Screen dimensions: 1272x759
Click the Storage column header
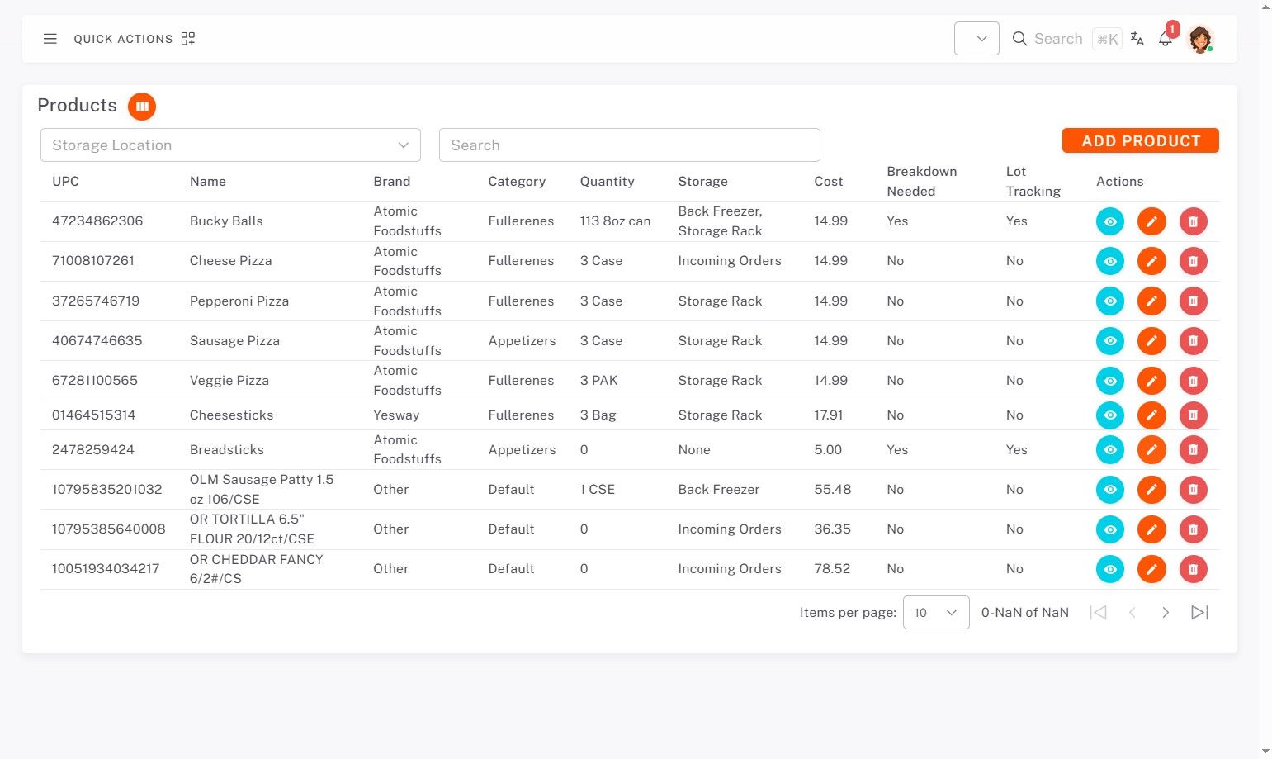tap(703, 182)
